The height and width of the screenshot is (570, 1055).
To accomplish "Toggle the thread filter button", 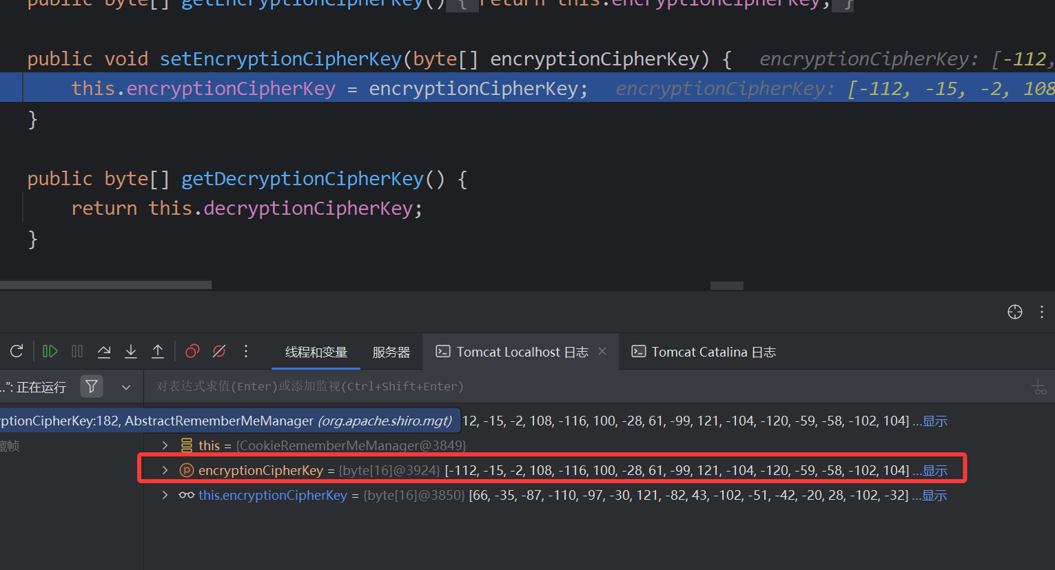I will pos(92,387).
